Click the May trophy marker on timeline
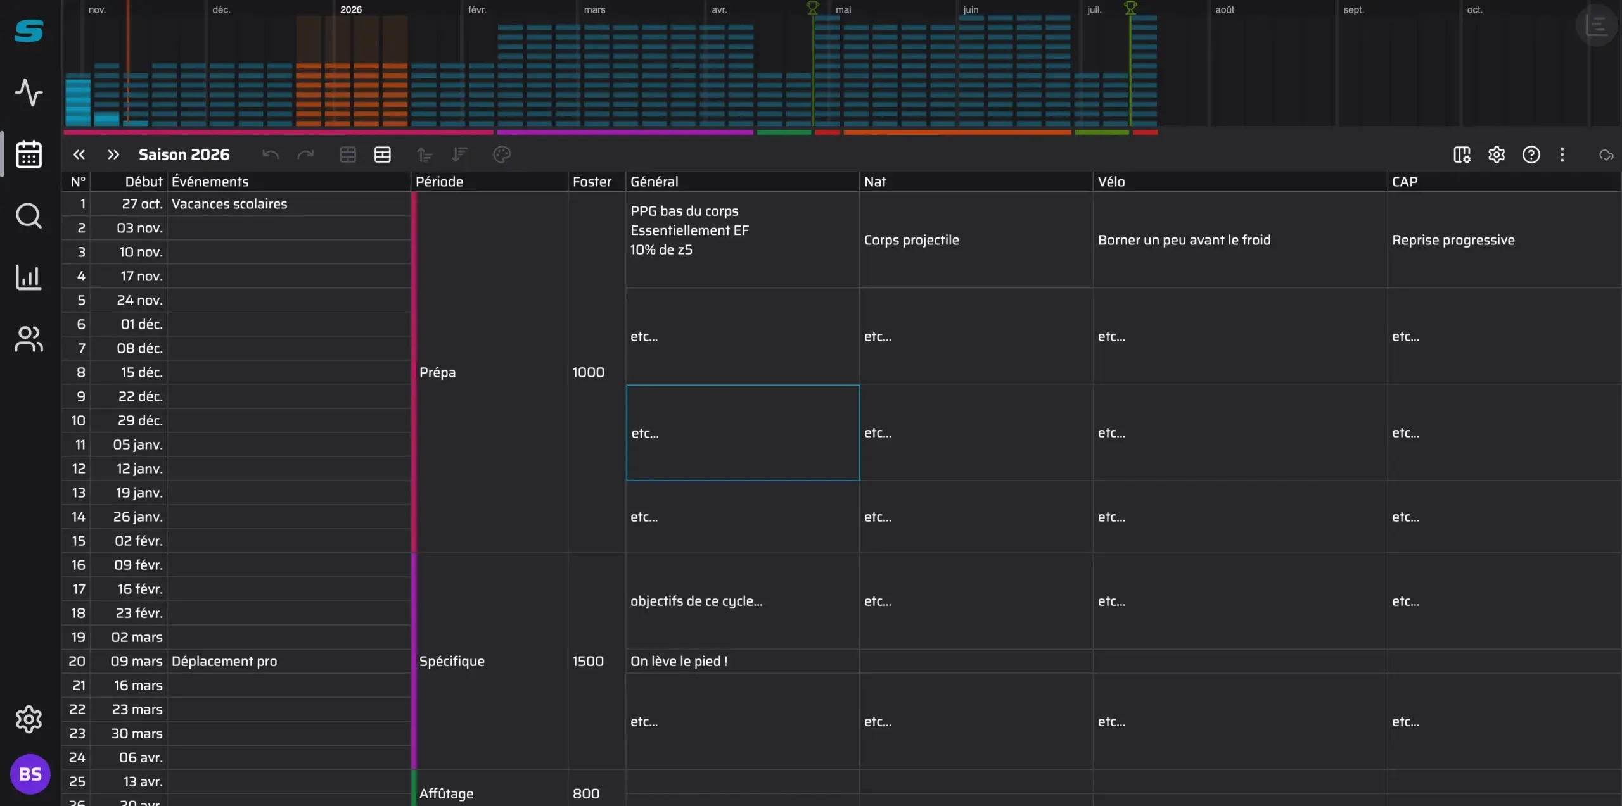 tap(813, 8)
